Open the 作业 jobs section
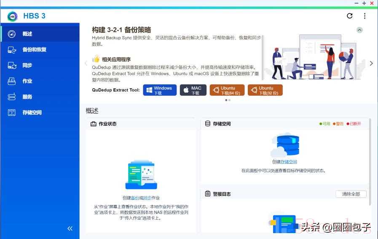378x239 pixels. pos(40,81)
